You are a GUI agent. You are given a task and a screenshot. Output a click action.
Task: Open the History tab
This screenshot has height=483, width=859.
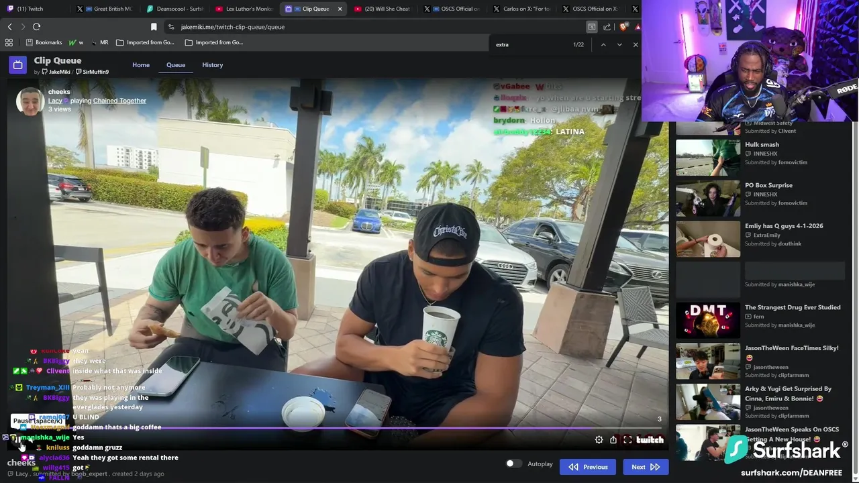pyautogui.click(x=212, y=65)
